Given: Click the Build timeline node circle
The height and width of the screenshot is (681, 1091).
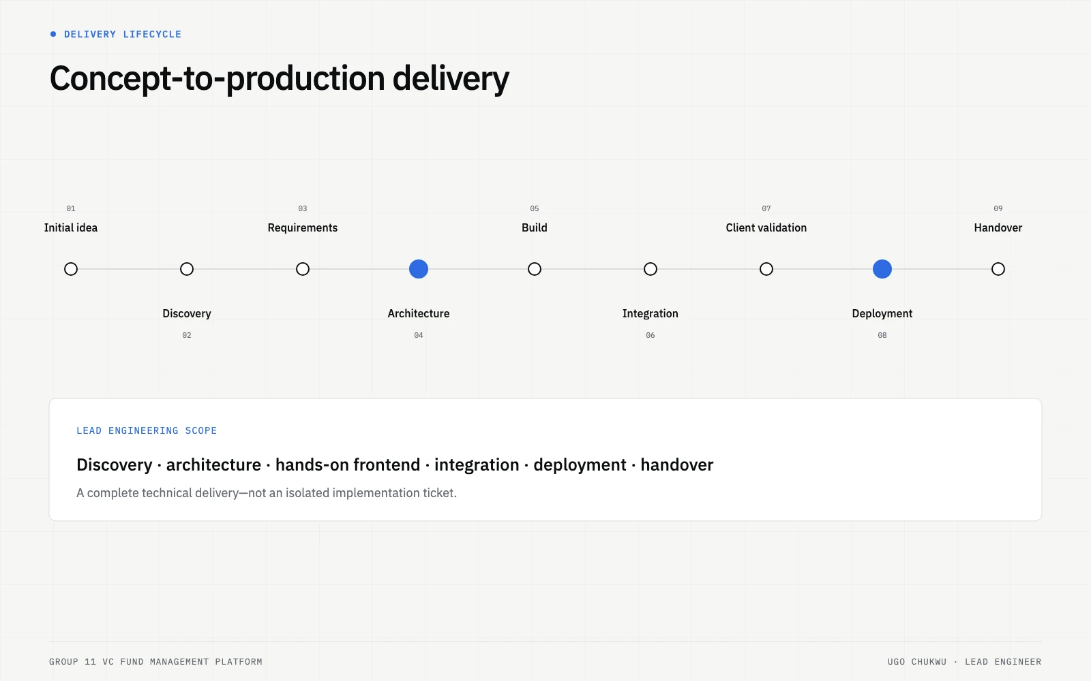Looking at the screenshot, I should (535, 269).
